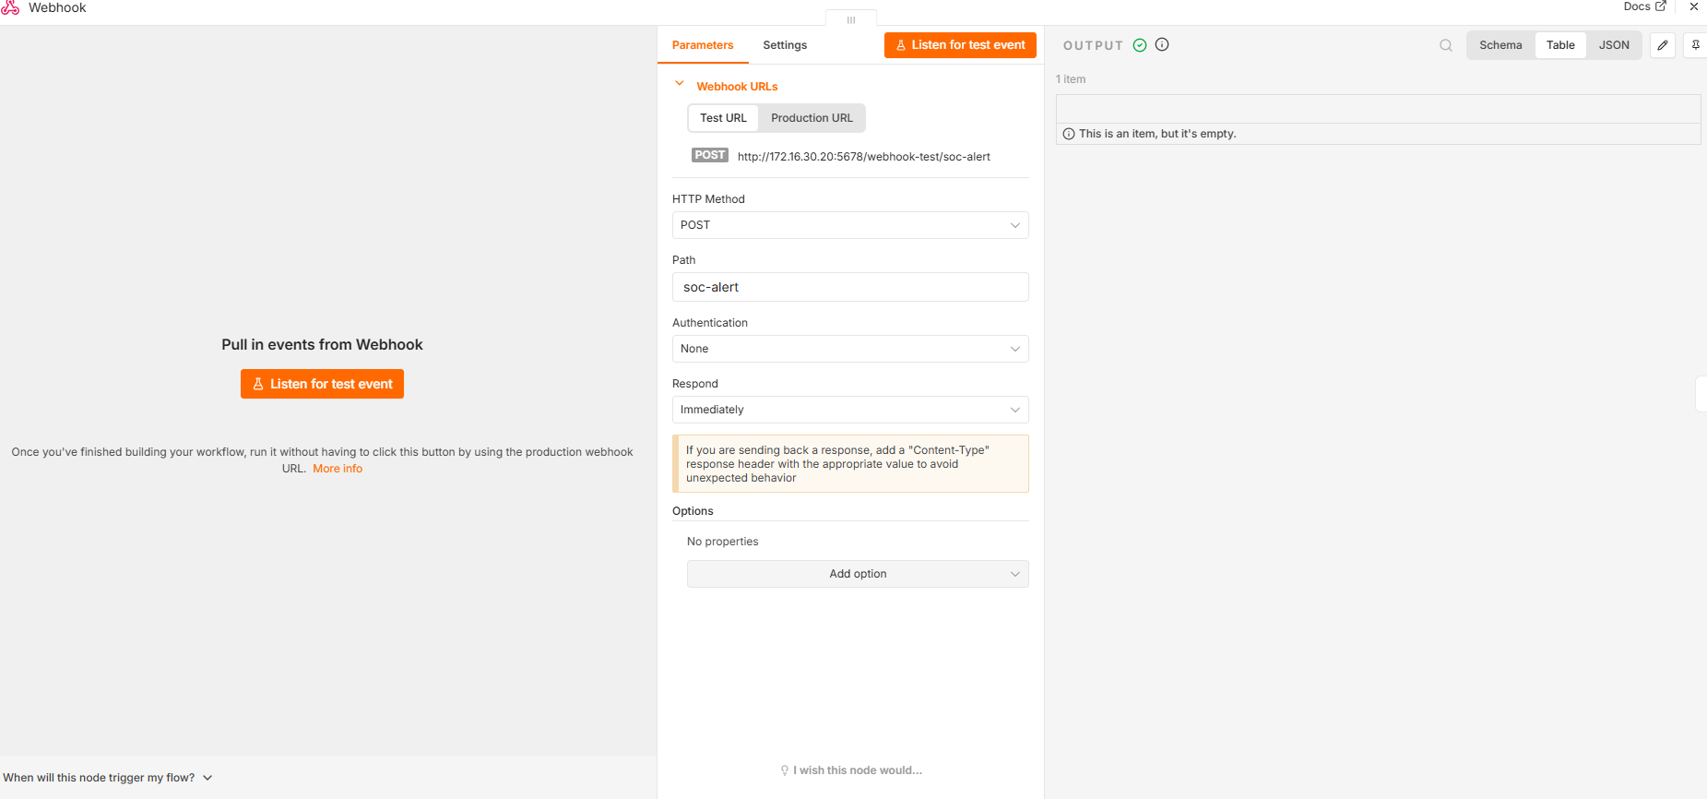Search the output data
This screenshot has height=799, width=1707.
point(1446,45)
